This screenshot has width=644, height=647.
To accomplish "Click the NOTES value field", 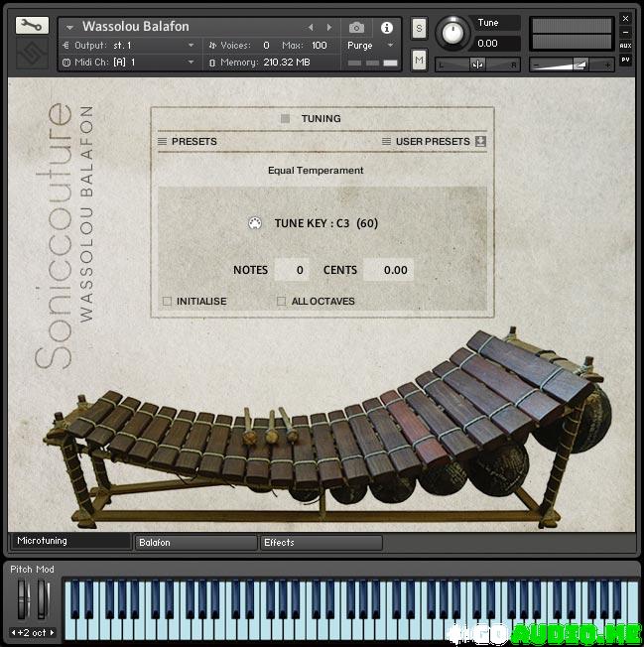I will pyautogui.click(x=292, y=270).
